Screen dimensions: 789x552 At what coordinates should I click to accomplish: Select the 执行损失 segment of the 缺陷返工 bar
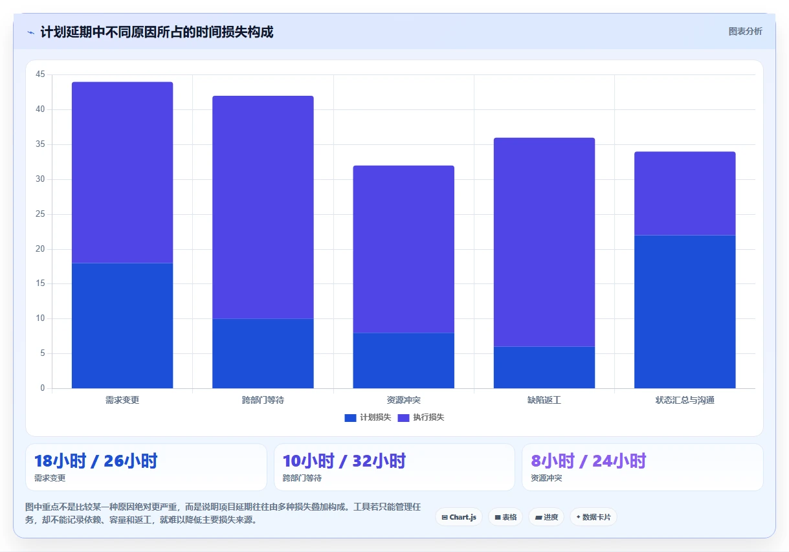544,242
